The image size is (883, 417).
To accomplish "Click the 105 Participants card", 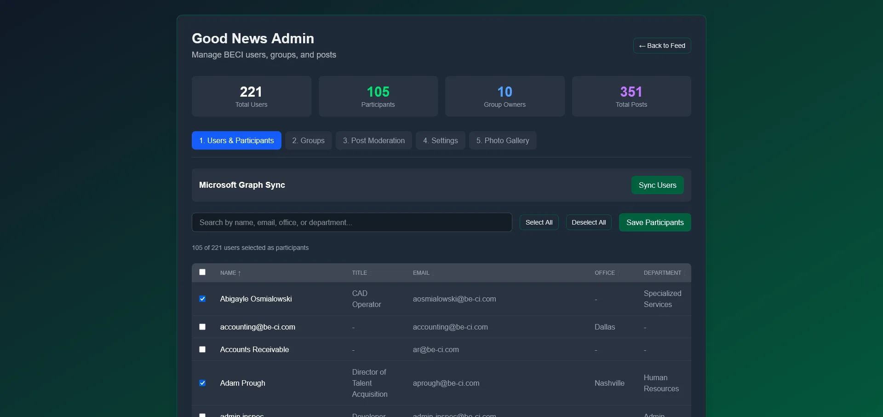I will (378, 96).
